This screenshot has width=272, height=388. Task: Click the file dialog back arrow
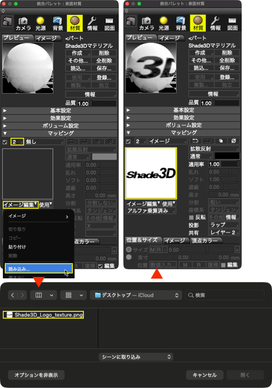[12, 295]
